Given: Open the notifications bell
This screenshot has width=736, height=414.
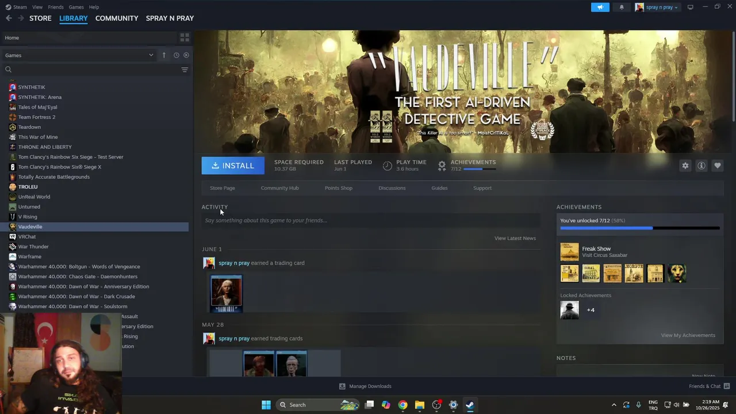Looking at the screenshot, I should pos(622,7).
